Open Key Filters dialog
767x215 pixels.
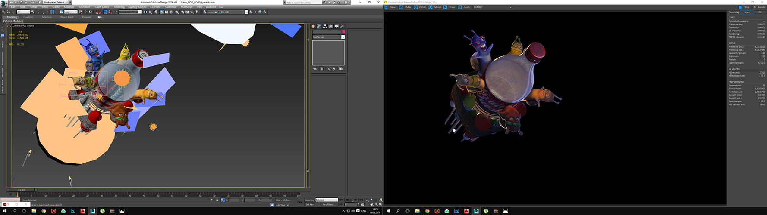click(329, 205)
